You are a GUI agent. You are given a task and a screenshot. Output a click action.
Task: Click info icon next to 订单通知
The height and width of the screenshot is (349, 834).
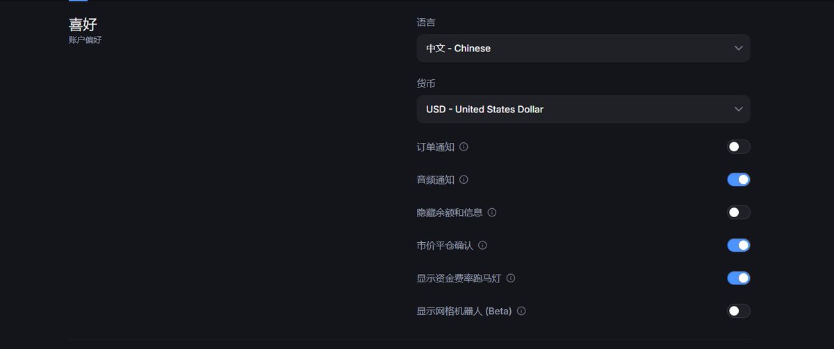(464, 147)
